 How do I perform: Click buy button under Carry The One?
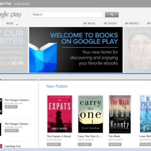pos(85,144)
